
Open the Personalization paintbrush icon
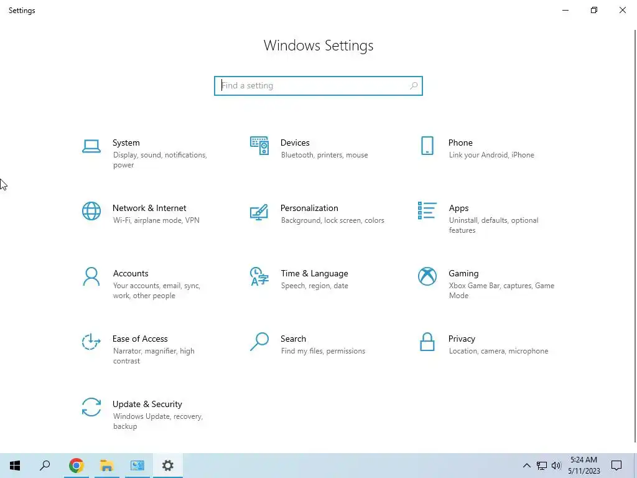click(259, 212)
